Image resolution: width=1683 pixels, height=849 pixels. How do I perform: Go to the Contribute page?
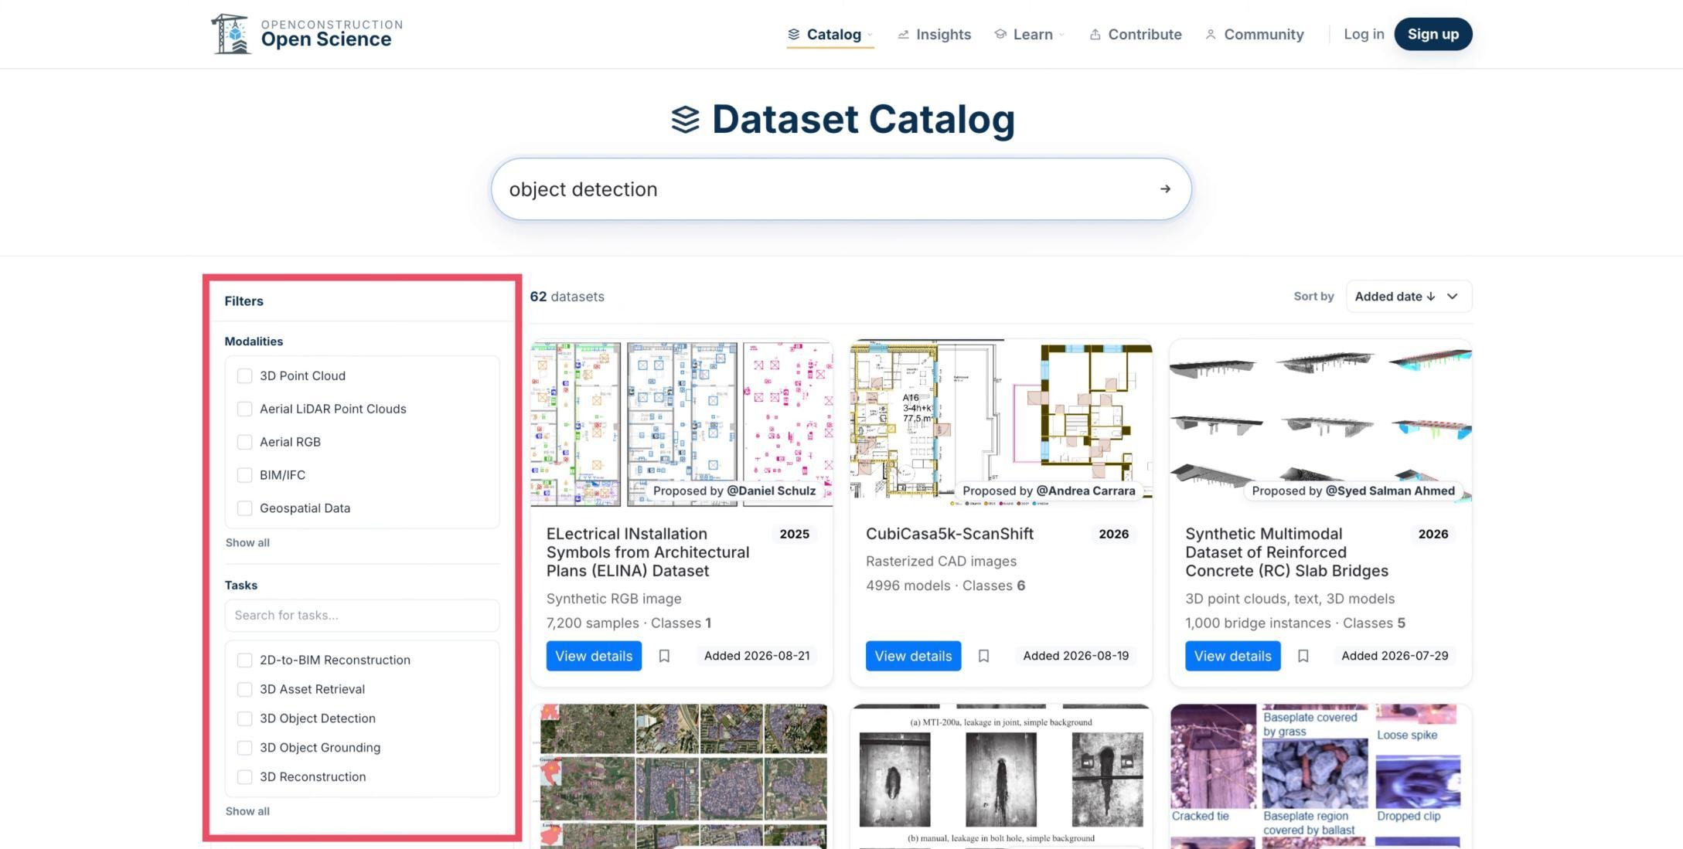pyautogui.click(x=1135, y=34)
